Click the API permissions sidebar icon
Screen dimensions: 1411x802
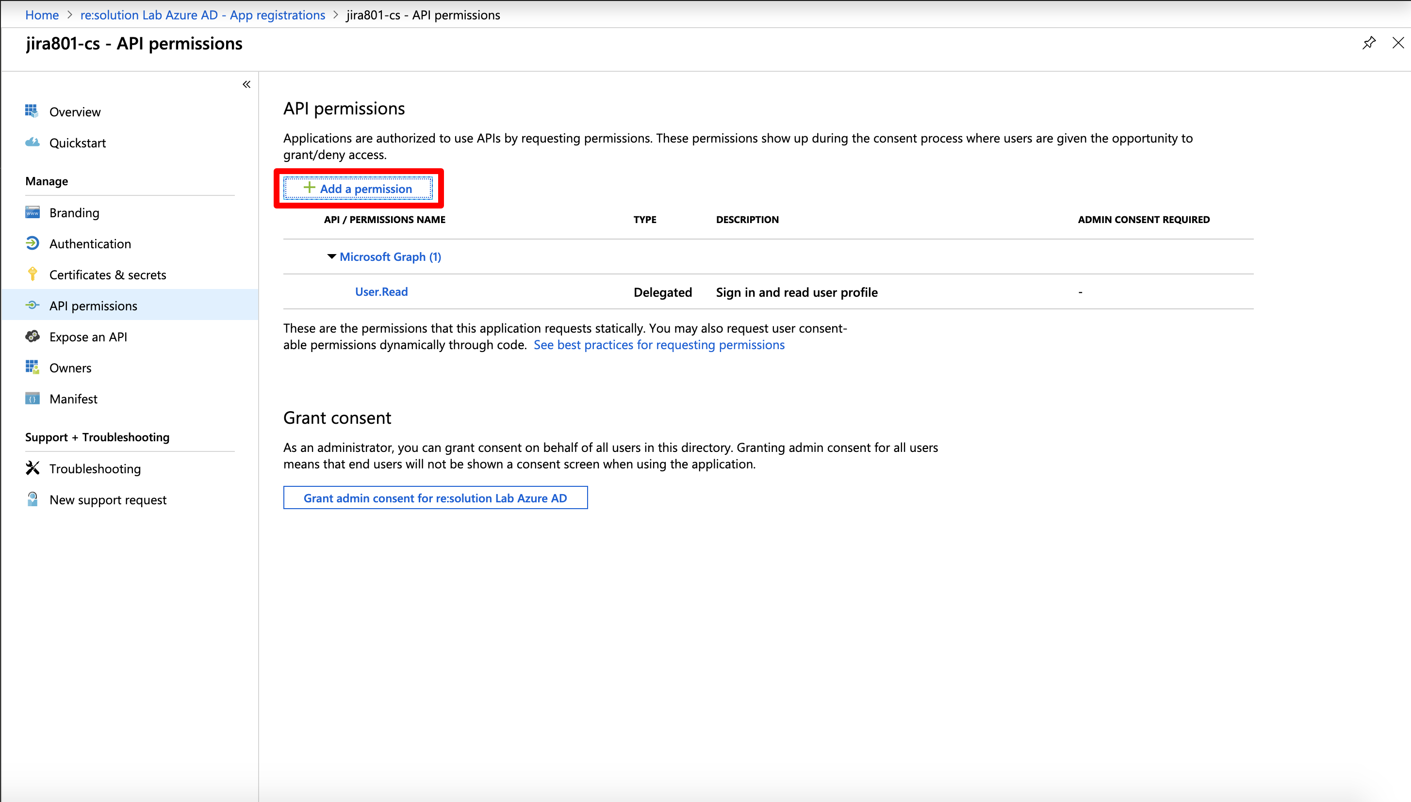tap(32, 305)
